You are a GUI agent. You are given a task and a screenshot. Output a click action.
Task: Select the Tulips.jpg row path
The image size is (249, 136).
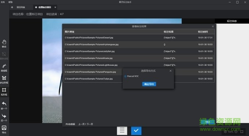[x=89, y=79]
